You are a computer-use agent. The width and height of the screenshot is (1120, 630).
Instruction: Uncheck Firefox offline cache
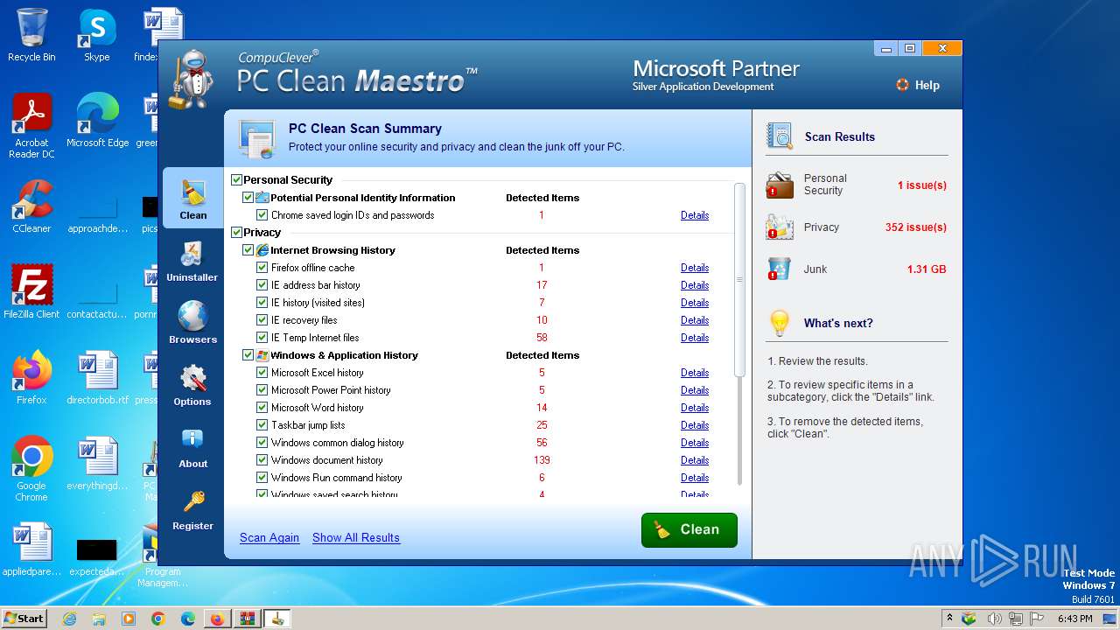click(x=262, y=268)
